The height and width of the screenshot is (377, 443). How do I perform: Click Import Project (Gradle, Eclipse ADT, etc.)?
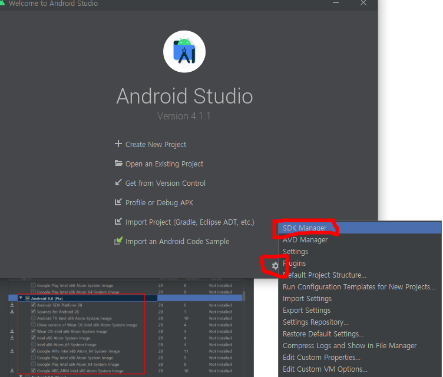pos(190,222)
